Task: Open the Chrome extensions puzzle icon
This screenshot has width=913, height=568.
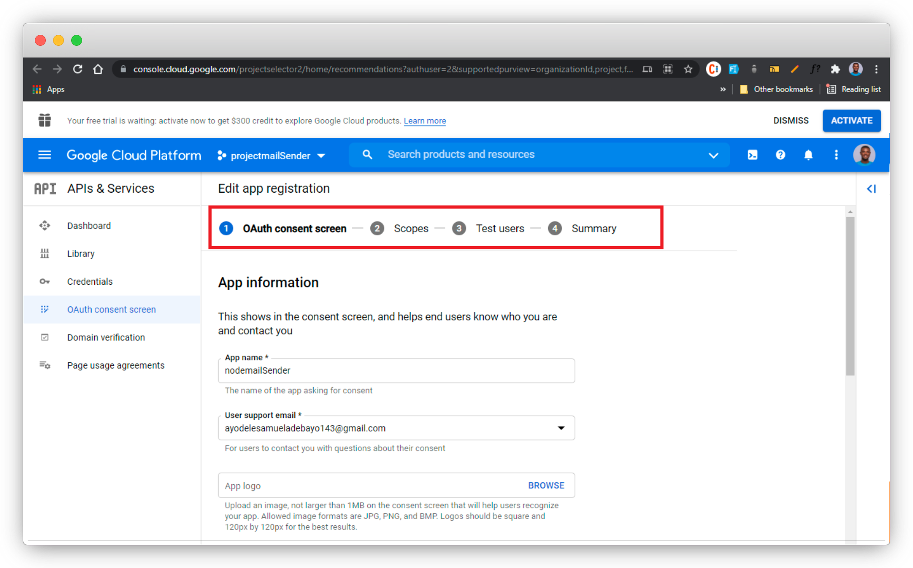Action: [x=835, y=69]
